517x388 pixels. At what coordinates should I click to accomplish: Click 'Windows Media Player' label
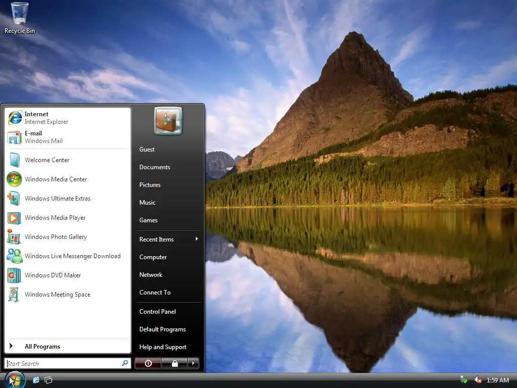point(55,218)
